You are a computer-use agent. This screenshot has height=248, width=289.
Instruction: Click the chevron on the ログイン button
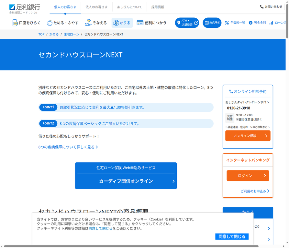[265, 176]
